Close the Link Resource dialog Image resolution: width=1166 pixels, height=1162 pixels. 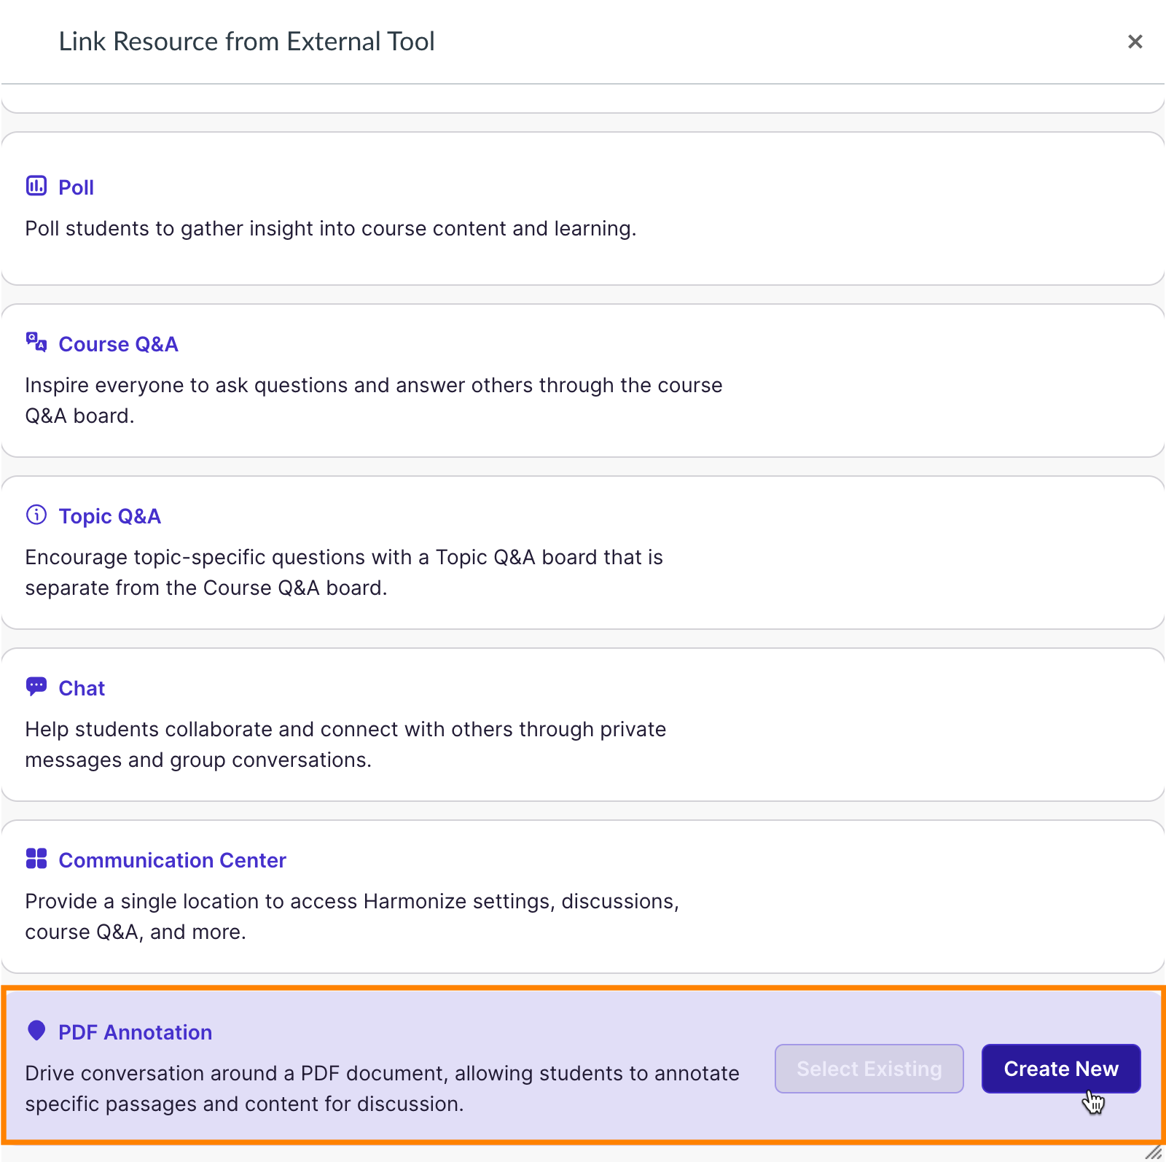1135,42
